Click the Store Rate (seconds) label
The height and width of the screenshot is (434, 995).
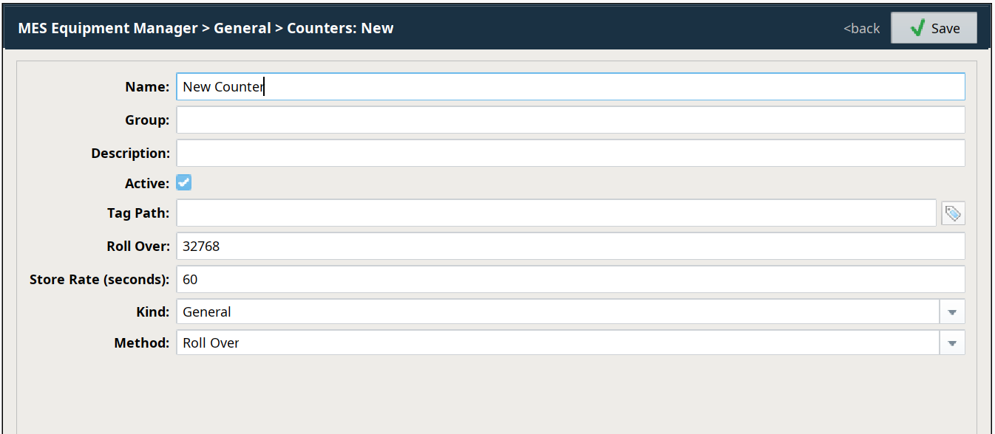[99, 280]
